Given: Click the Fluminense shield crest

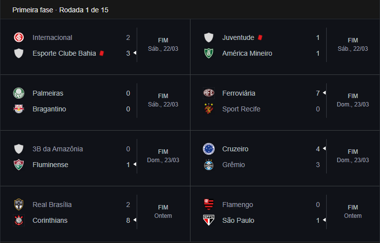Looking at the screenshot, I should point(19,165).
